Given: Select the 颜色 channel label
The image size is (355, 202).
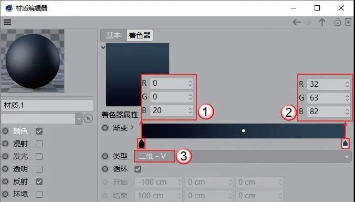Looking at the screenshot, I should click(20, 131).
